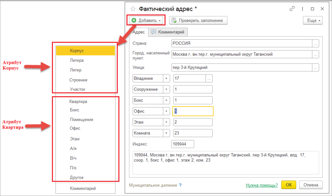Click the Бокс value field
332x196 pixels.
pos(193,100)
